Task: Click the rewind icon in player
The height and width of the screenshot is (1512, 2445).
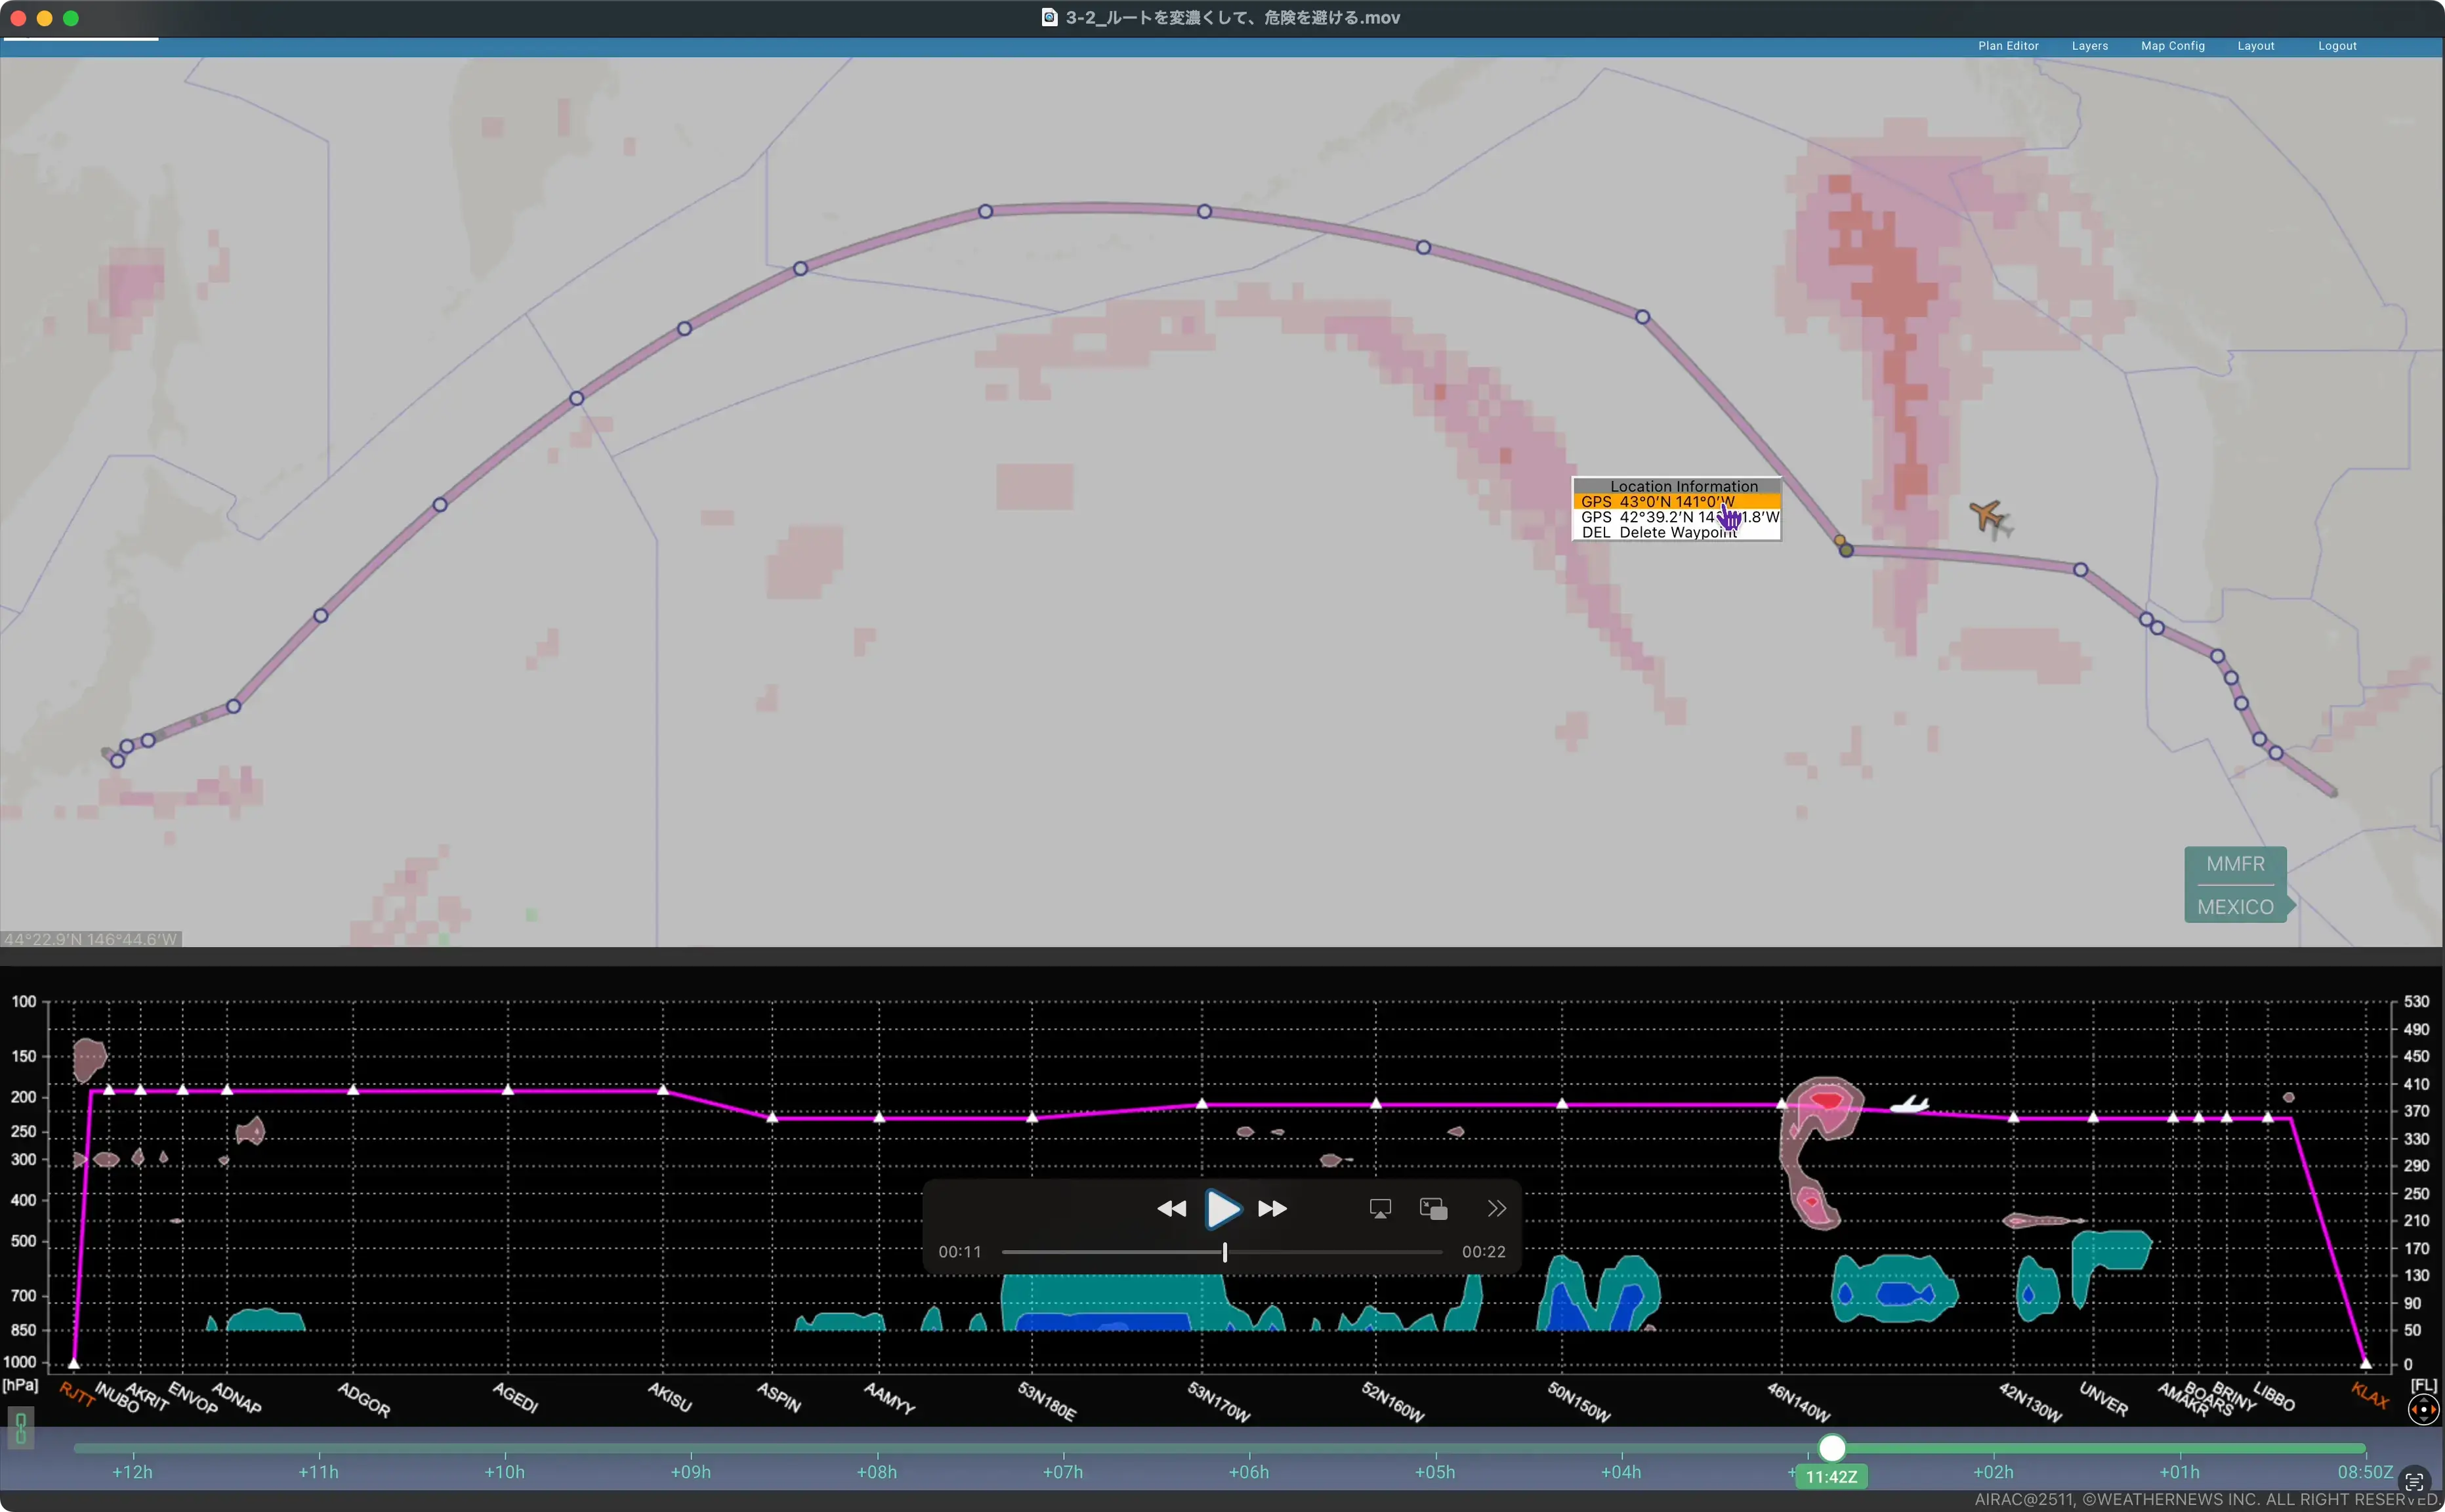Action: [x=1171, y=1209]
